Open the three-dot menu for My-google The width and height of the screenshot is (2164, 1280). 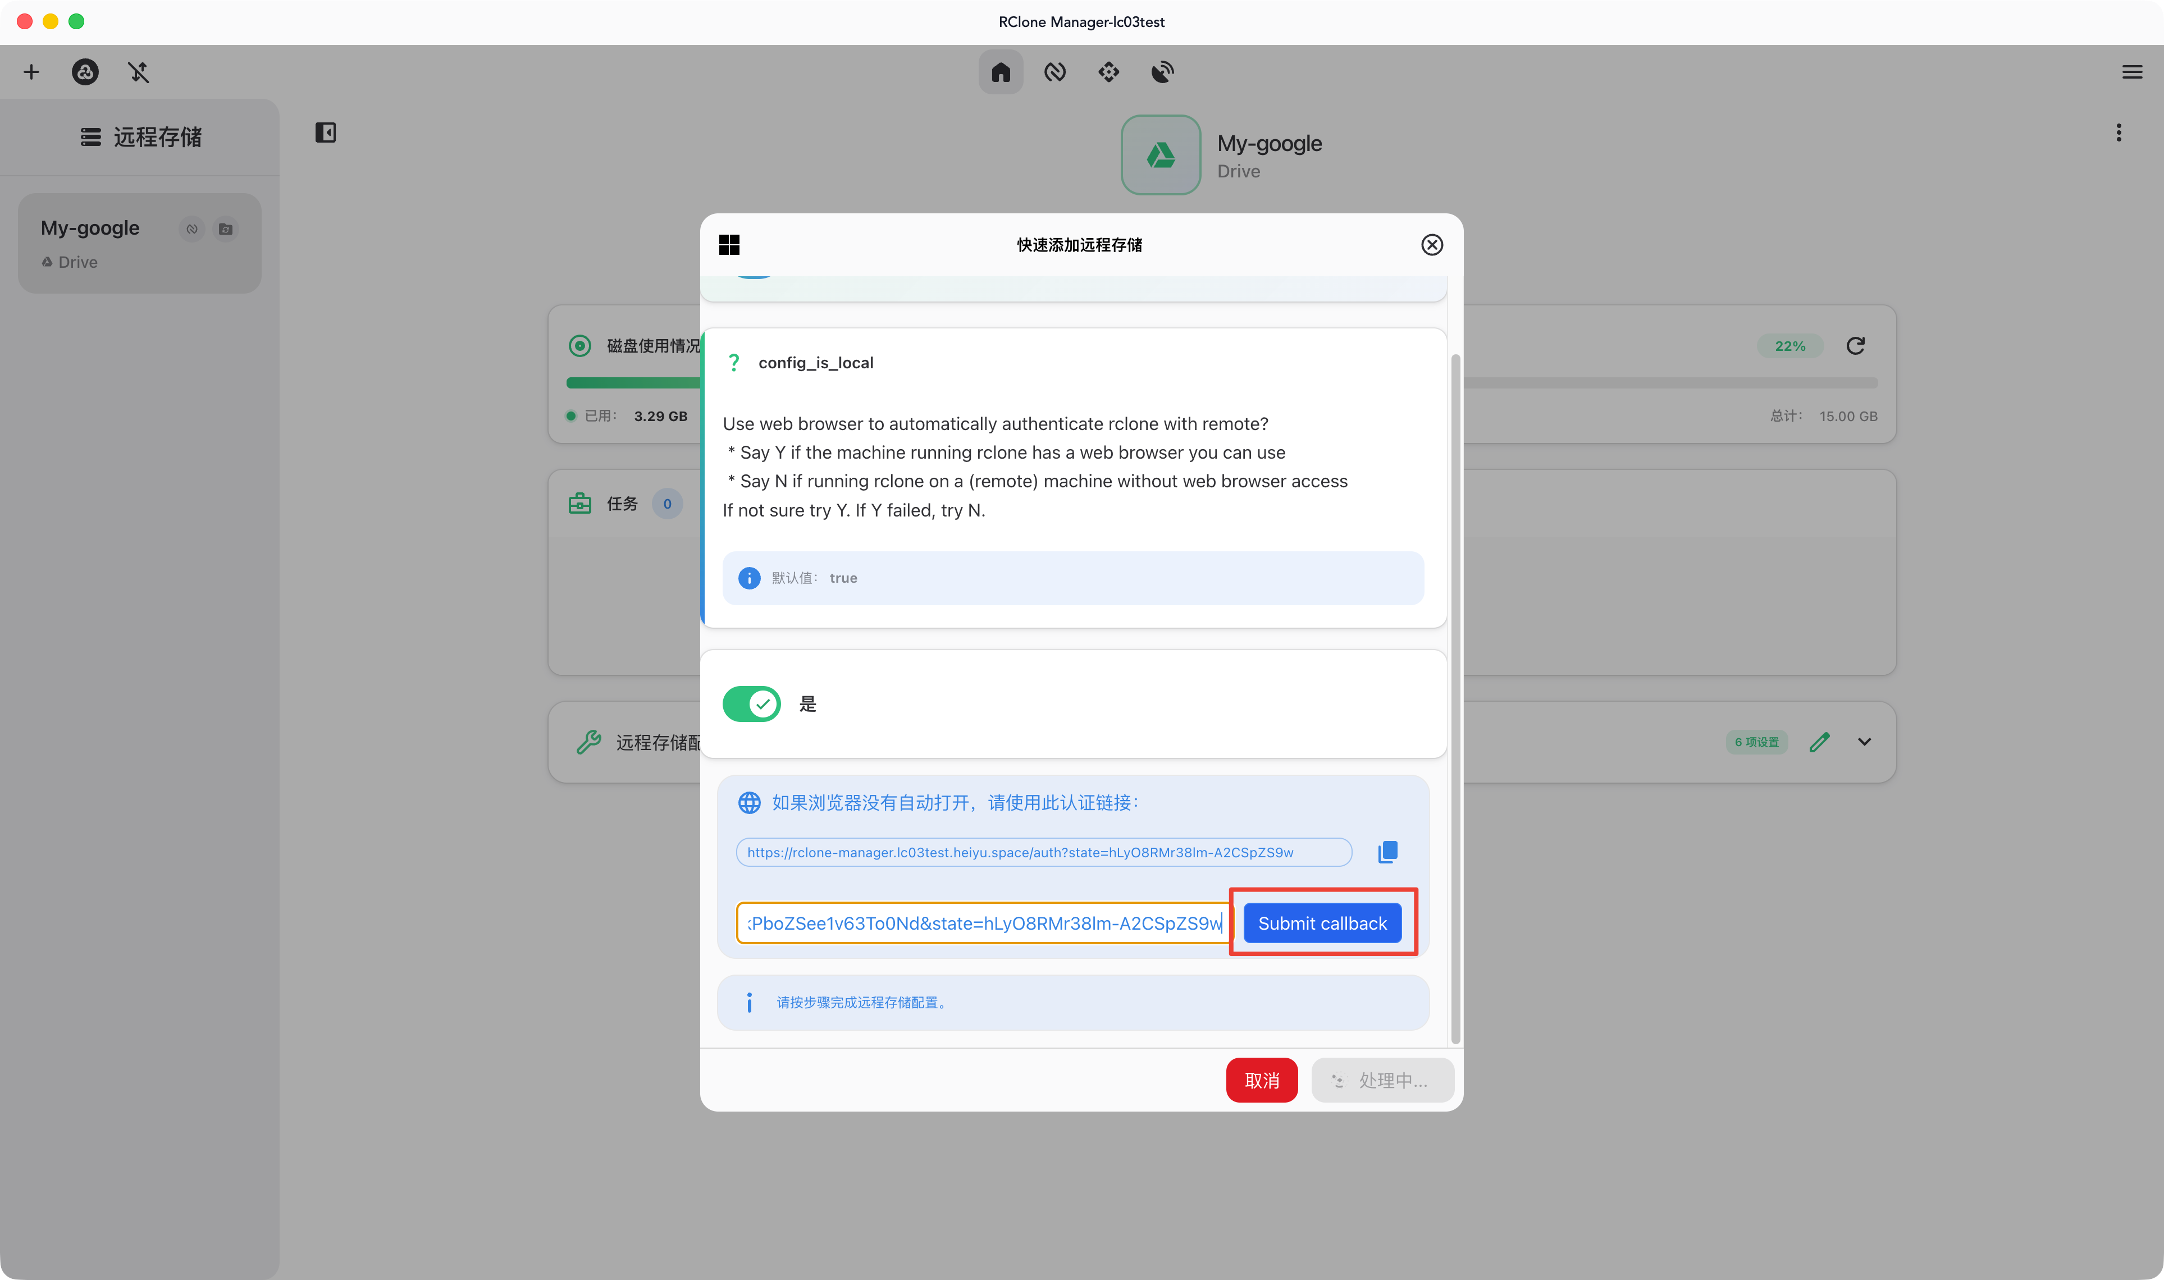(2119, 132)
